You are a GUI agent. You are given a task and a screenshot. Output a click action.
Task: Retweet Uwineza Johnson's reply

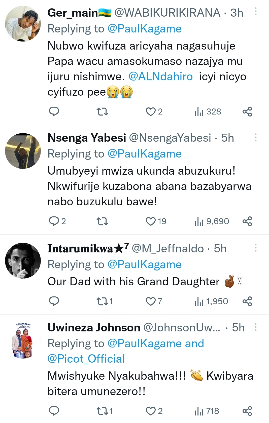[x=102, y=411]
